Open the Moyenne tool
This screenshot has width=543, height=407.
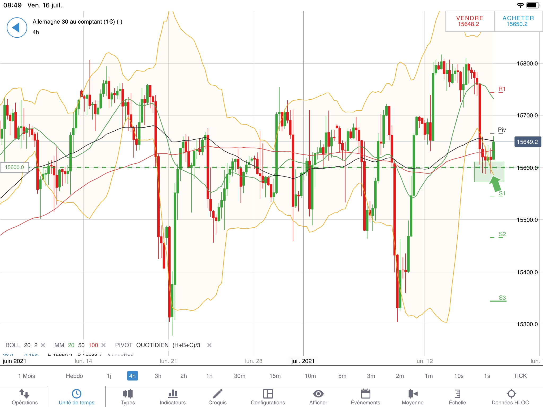[x=413, y=394]
